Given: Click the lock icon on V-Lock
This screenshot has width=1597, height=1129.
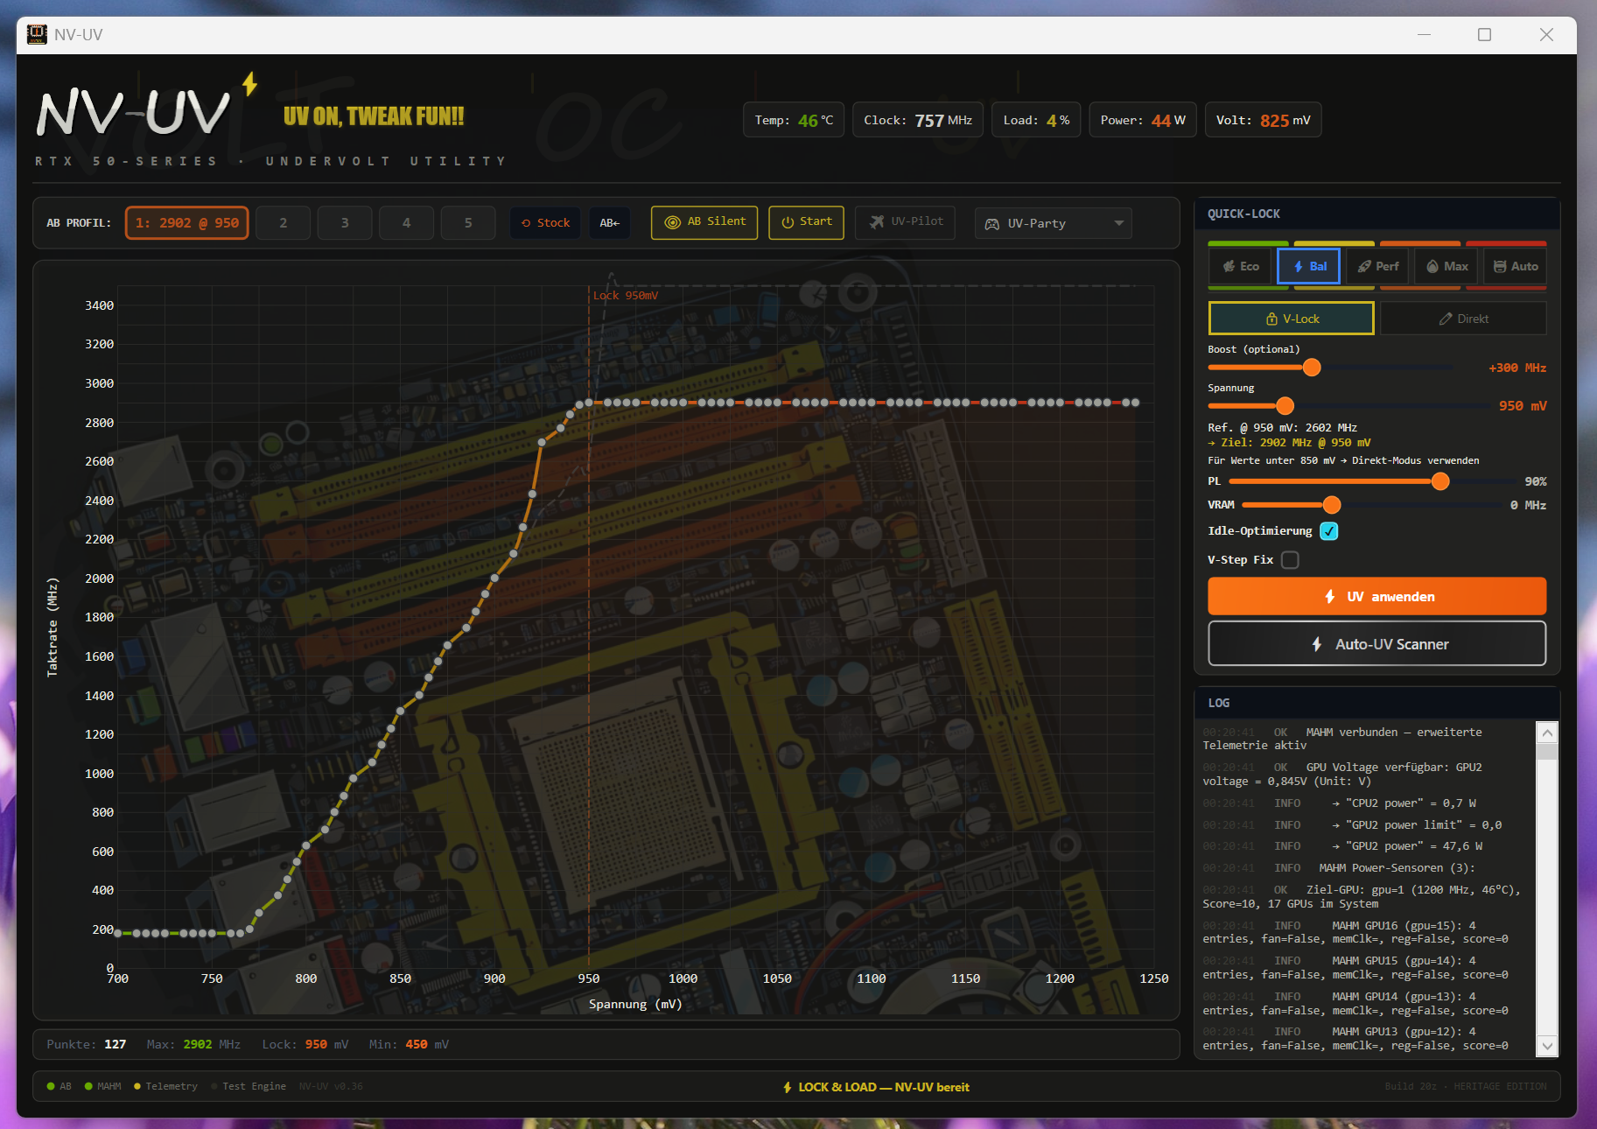Looking at the screenshot, I should click(1271, 319).
